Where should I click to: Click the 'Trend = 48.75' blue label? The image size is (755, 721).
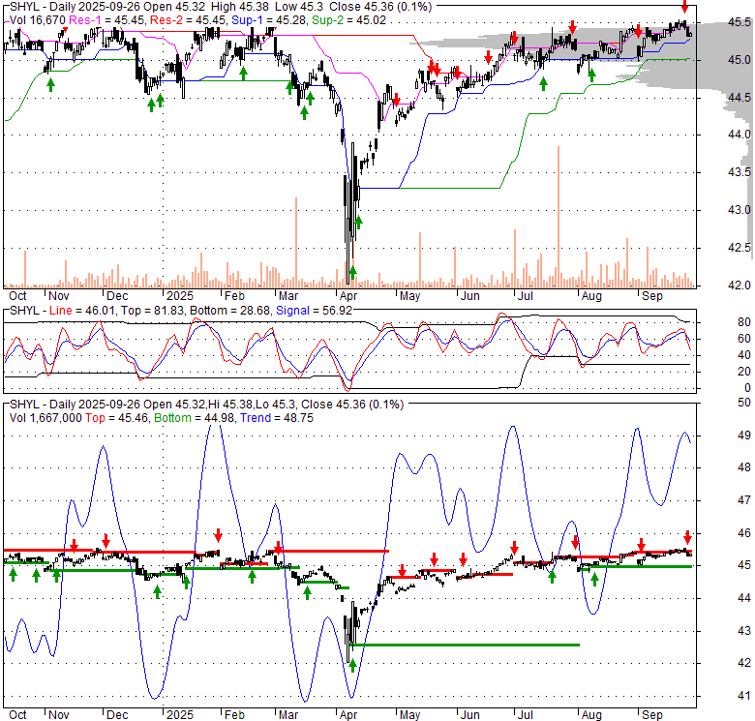pyautogui.click(x=277, y=418)
